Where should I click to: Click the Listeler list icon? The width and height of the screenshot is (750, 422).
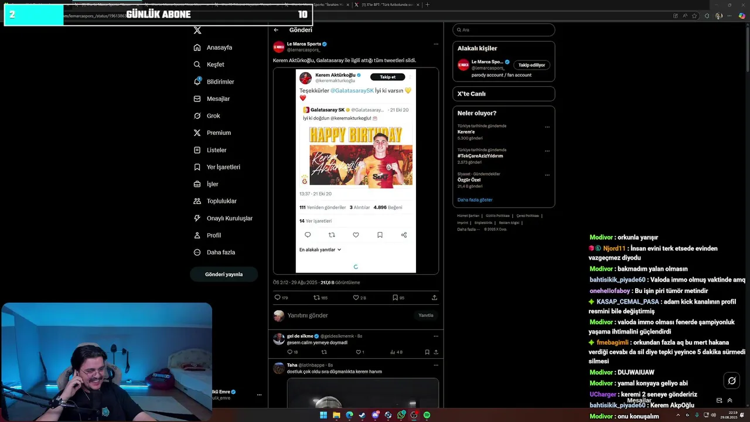click(197, 150)
